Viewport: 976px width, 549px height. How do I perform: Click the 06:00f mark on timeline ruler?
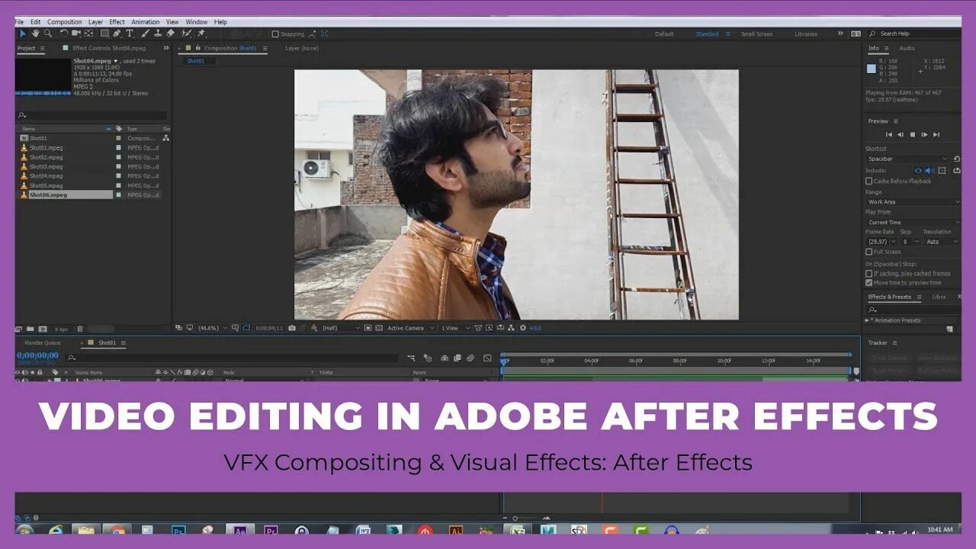[x=635, y=361]
